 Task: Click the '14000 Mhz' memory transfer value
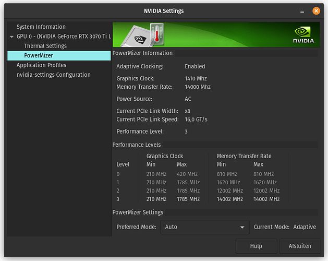(x=198, y=87)
